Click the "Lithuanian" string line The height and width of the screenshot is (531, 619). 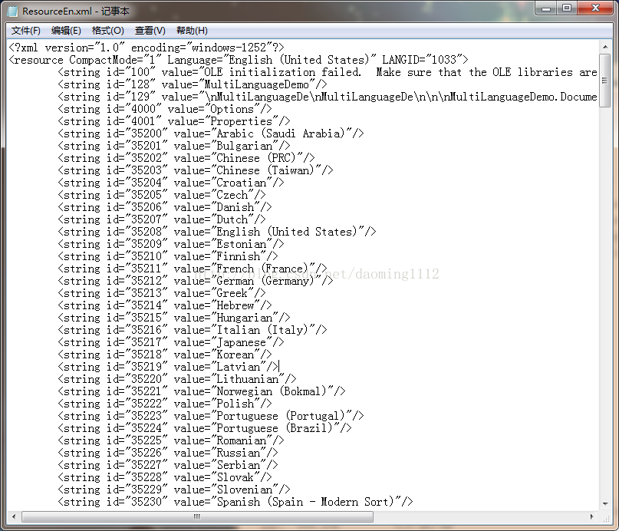[177, 378]
